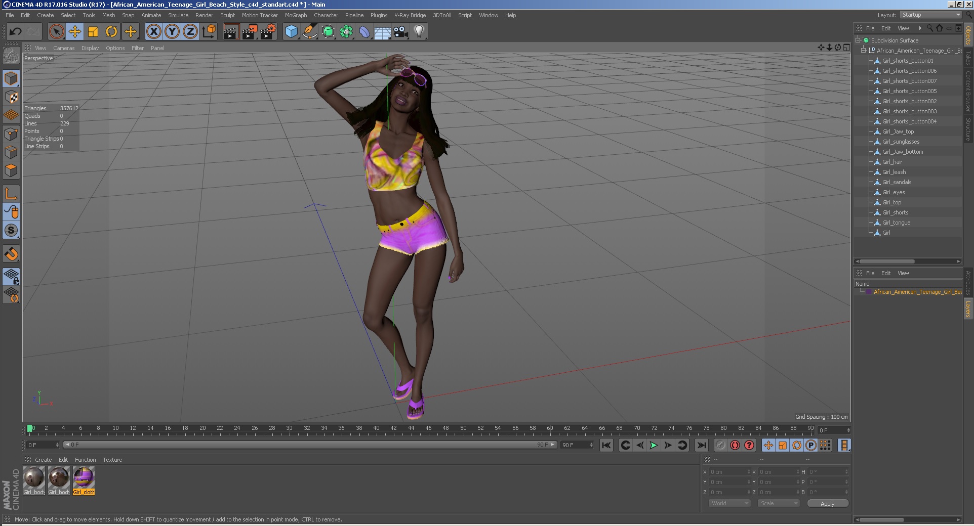The height and width of the screenshot is (526, 974).
Task: Add a Light object
Action: [419, 32]
